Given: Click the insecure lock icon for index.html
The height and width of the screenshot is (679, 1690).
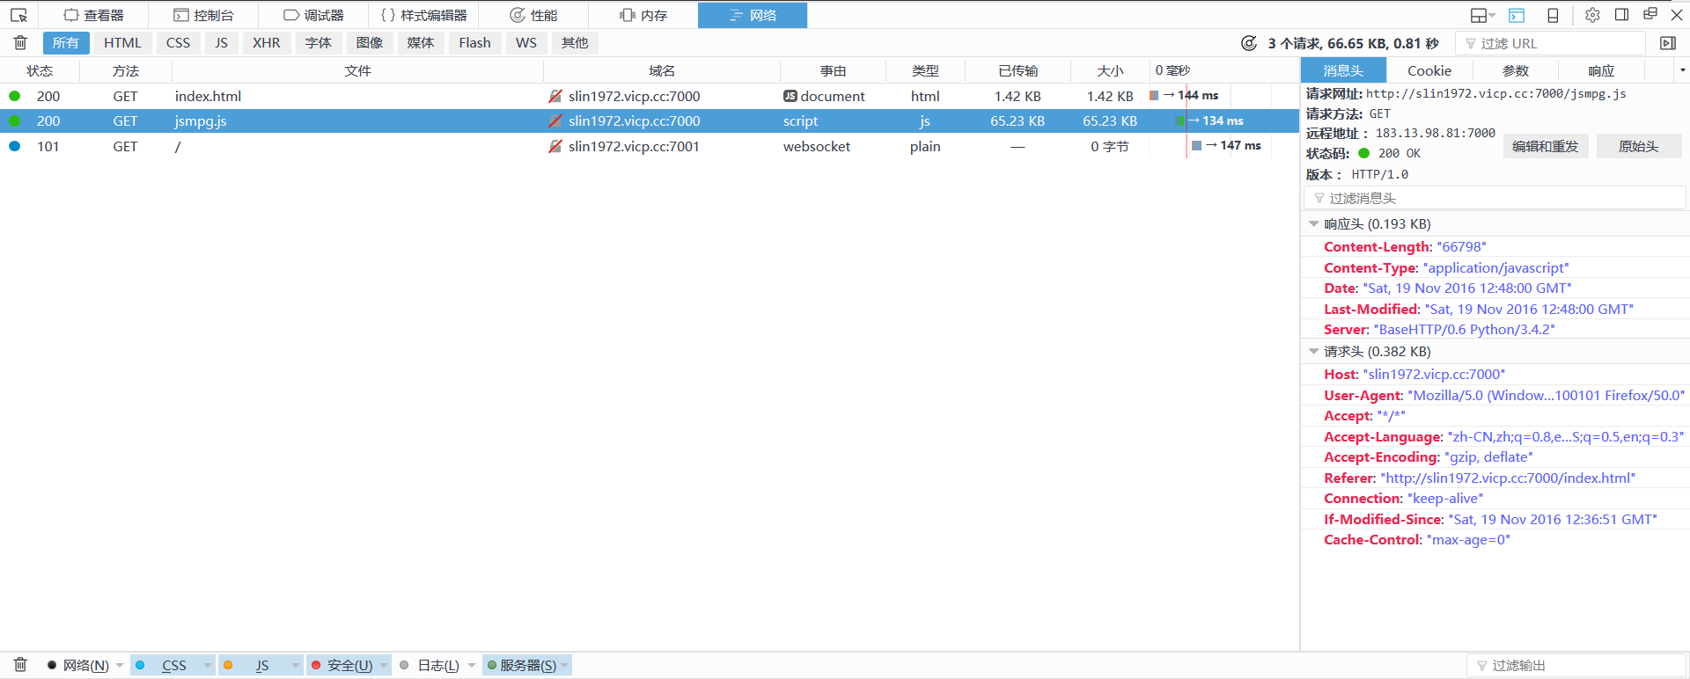Looking at the screenshot, I should click(555, 96).
